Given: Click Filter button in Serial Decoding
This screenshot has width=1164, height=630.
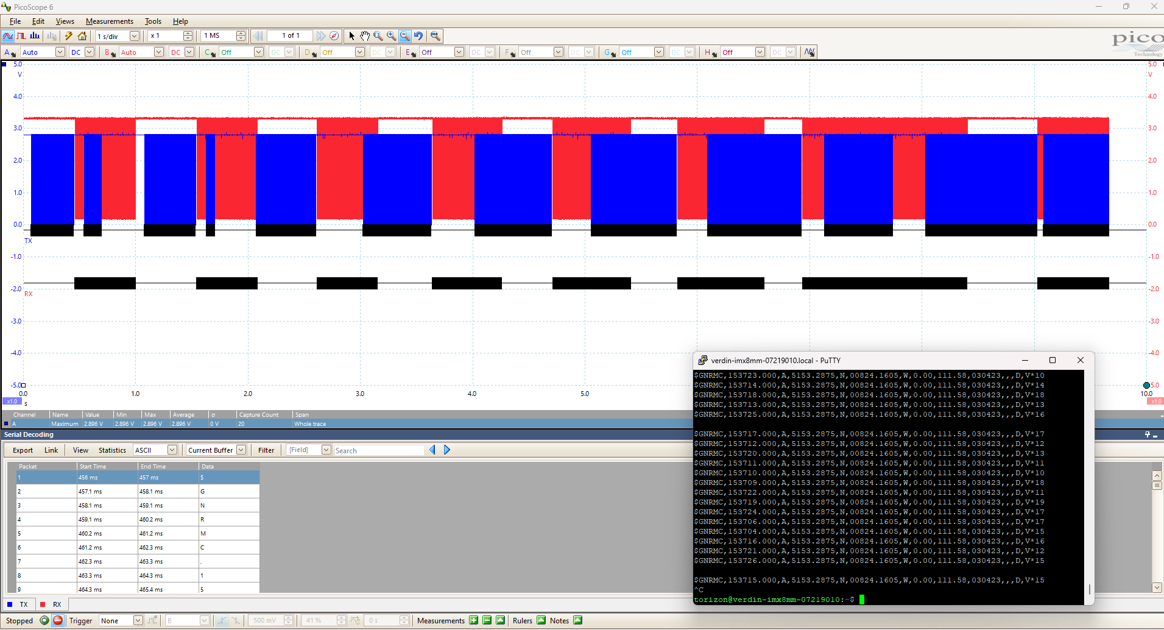Looking at the screenshot, I should tap(266, 450).
